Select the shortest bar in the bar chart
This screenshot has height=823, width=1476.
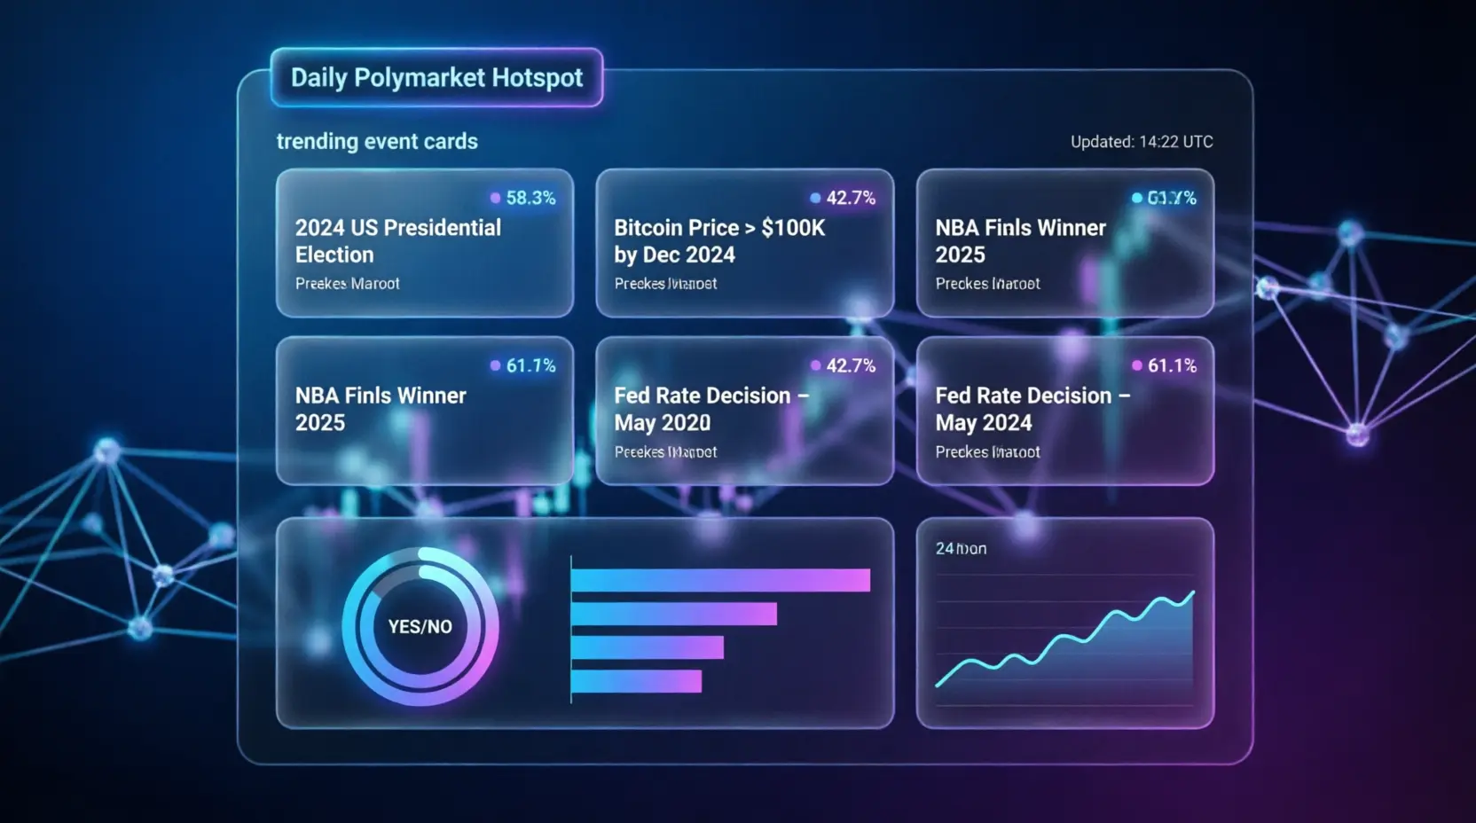636,681
